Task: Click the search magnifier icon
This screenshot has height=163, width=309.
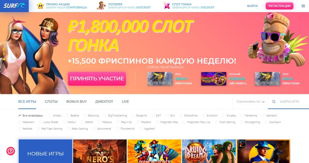Action: pos(274,102)
